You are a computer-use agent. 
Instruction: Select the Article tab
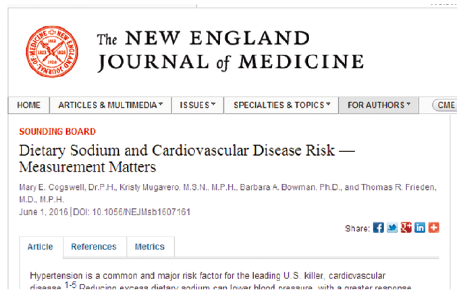[41, 247]
